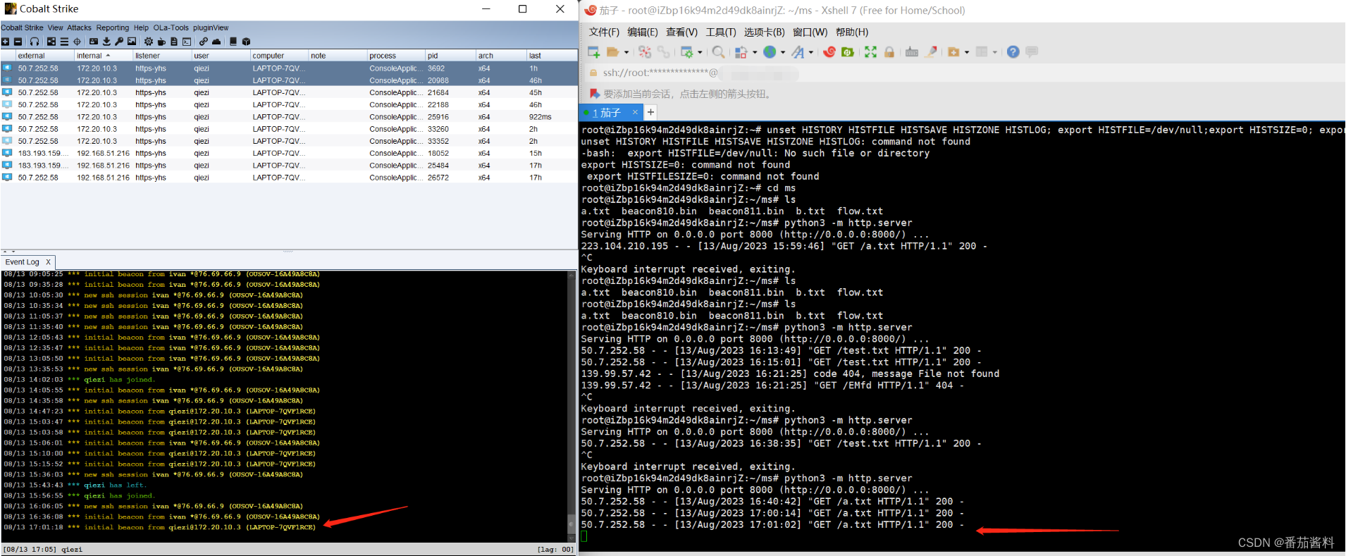Click Xshell Open folder icon
This screenshot has height=556, width=1346.
(612, 52)
